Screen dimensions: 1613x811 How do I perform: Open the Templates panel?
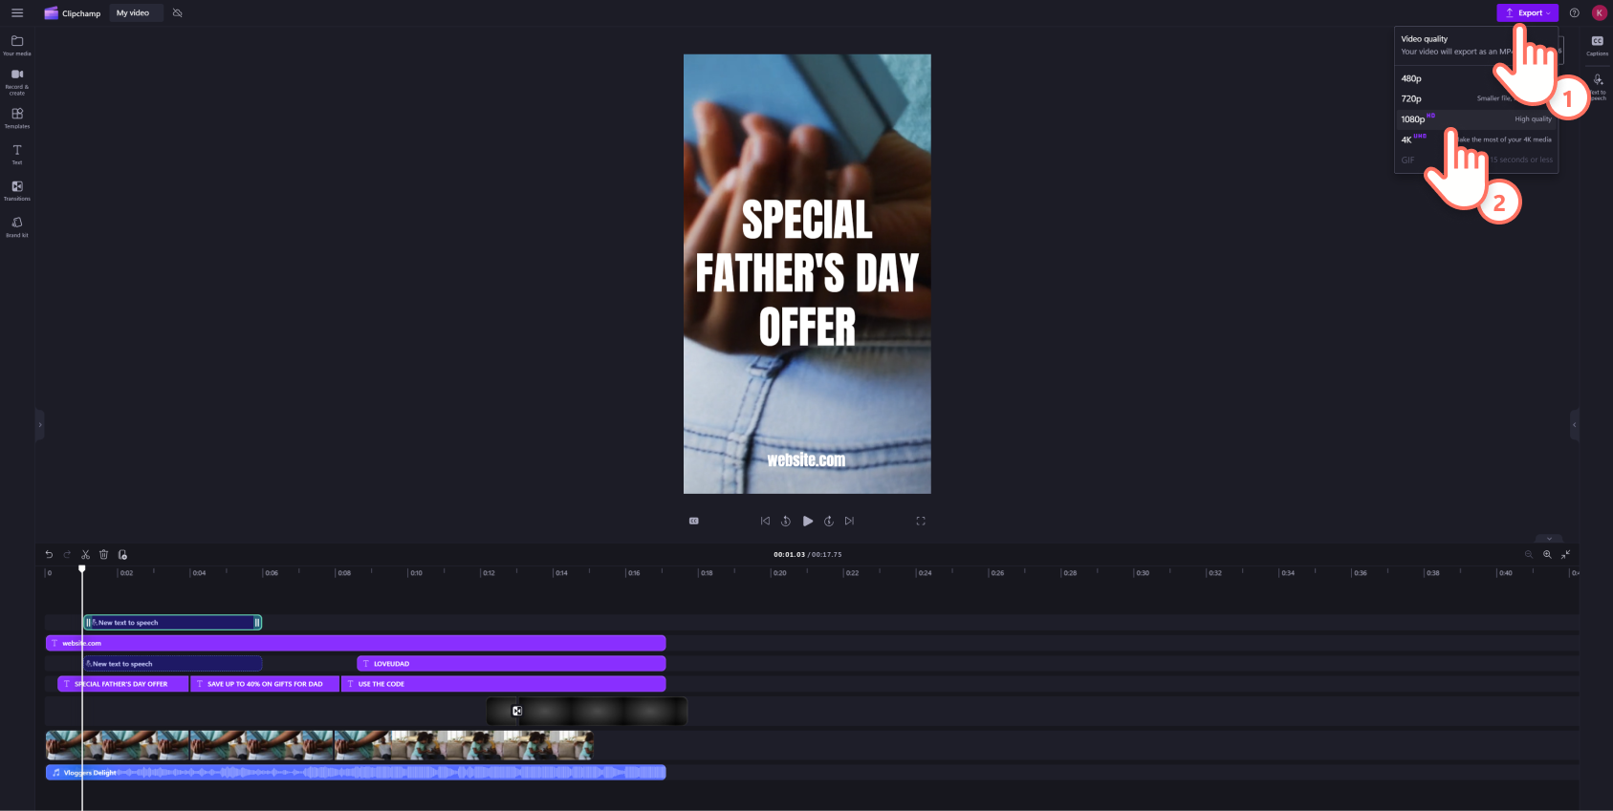tap(17, 118)
